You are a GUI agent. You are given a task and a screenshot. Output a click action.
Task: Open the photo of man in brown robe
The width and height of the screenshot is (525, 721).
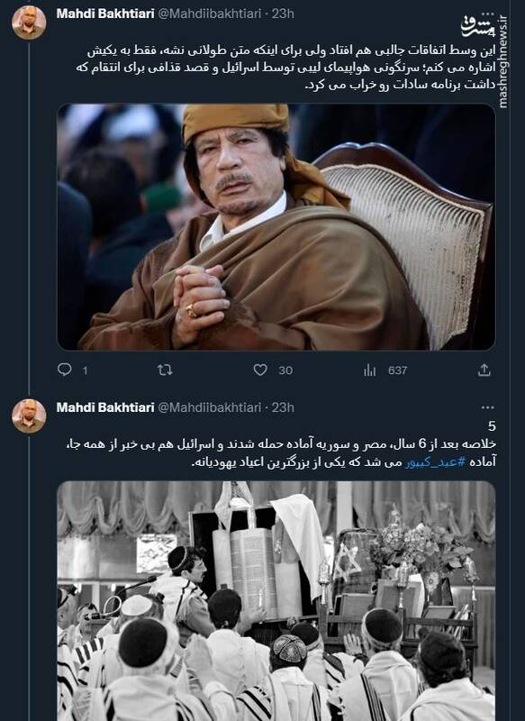276,227
